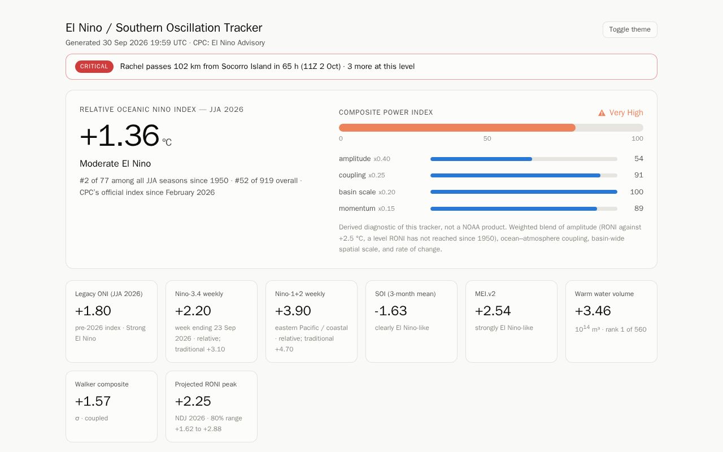Click the amplitude x0.40 weight label
This screenshot has width=723, height=452.
tap(364, 159)
